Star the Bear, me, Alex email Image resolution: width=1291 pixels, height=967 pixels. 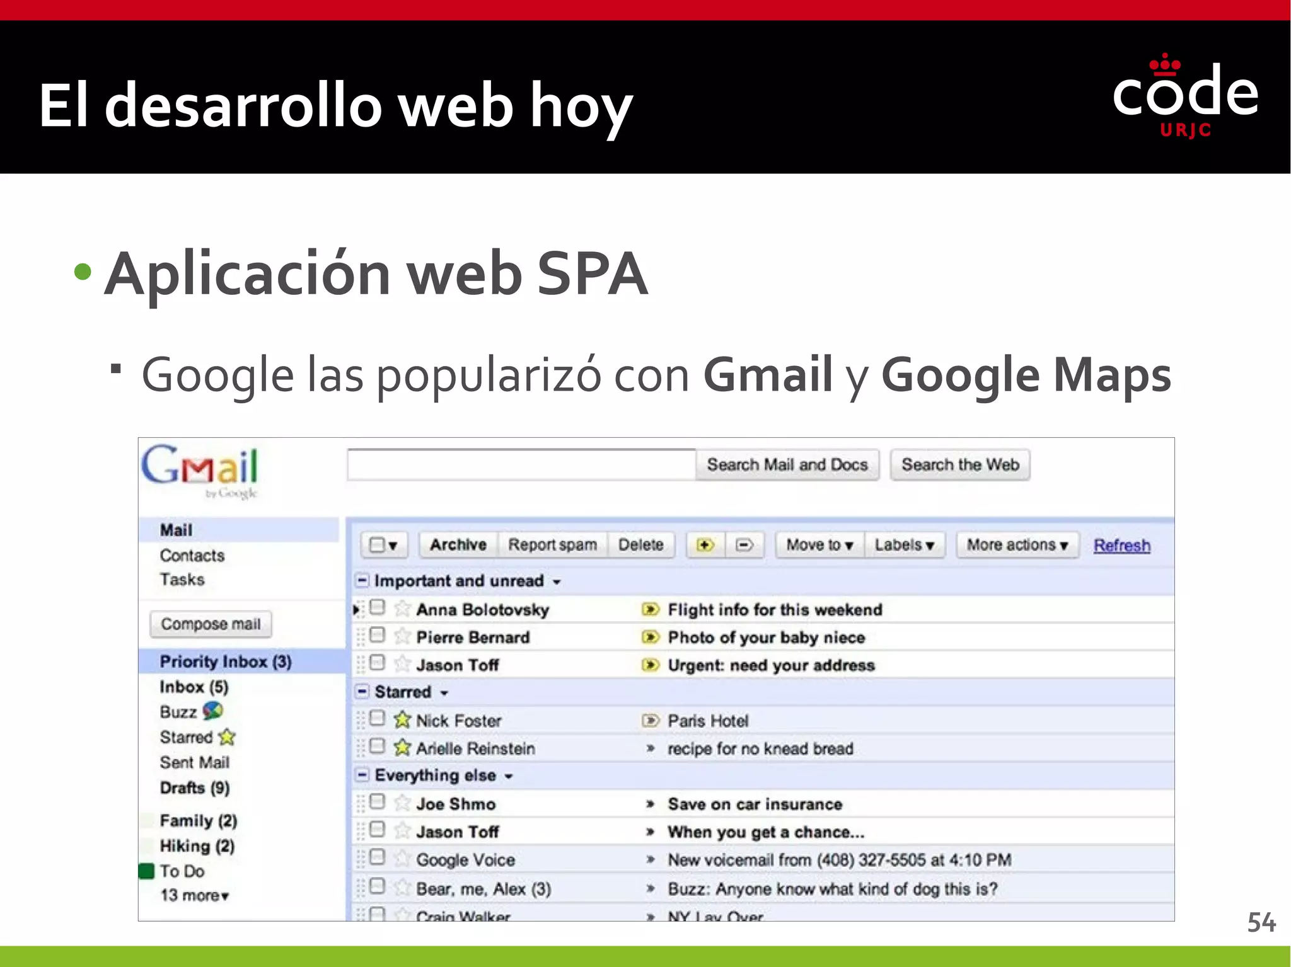tap(402, 888)
